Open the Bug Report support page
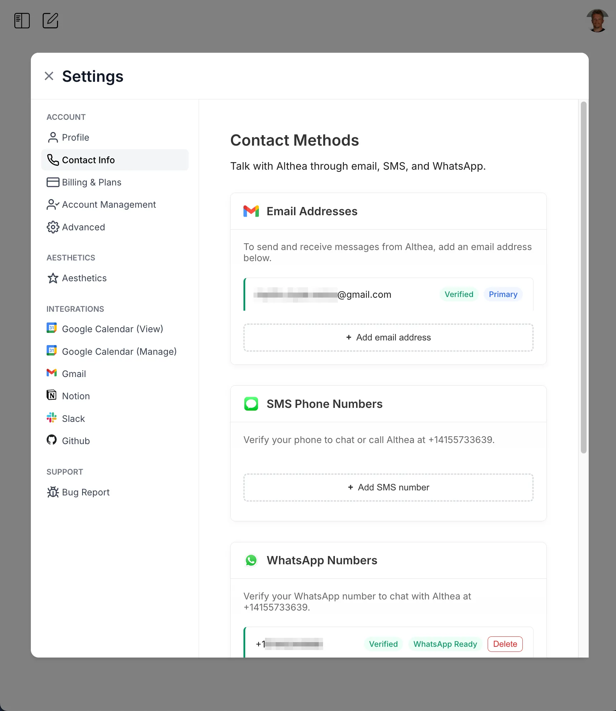 point(115,492)
